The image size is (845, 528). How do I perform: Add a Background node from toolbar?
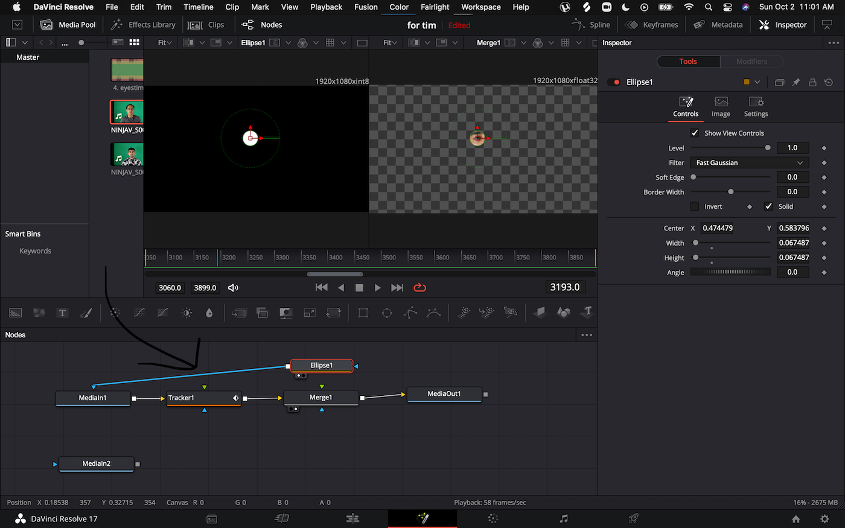click(x=16, y=313)
